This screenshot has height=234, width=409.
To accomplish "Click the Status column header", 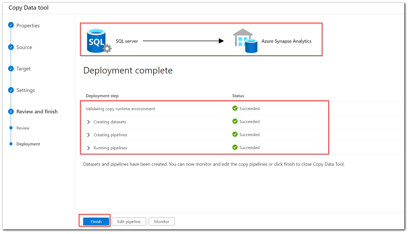I will click(238, 96).
